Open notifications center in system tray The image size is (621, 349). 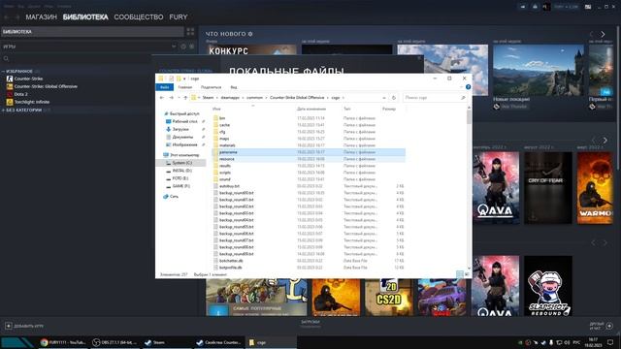click(610, 342)
